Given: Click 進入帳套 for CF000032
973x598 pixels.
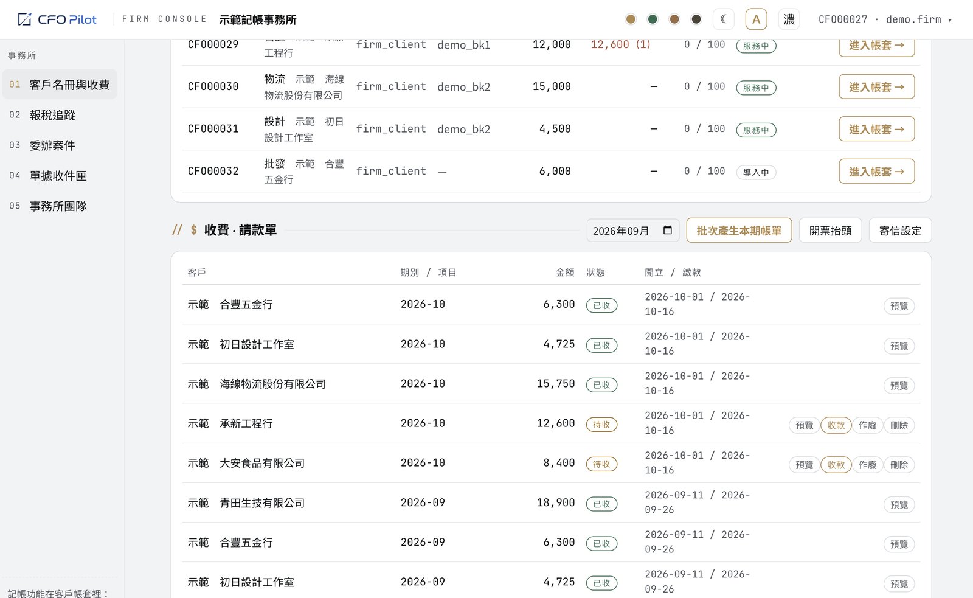Looking at the screenshot, I should [876, 172].
